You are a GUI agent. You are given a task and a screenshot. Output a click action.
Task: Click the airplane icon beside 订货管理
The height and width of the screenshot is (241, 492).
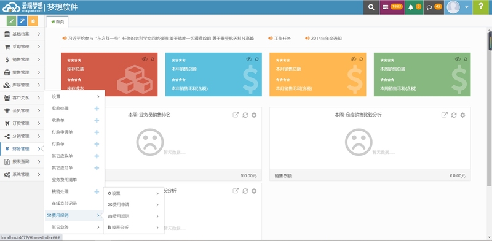point(7,123)
